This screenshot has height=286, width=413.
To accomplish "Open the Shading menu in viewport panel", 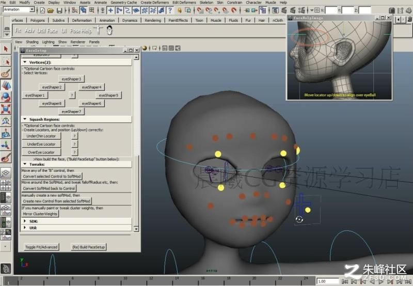I will tap(32, 42).
